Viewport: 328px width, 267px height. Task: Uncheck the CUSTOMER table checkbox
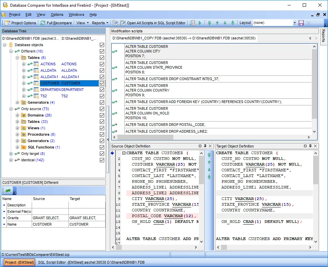tap(102, 83)
